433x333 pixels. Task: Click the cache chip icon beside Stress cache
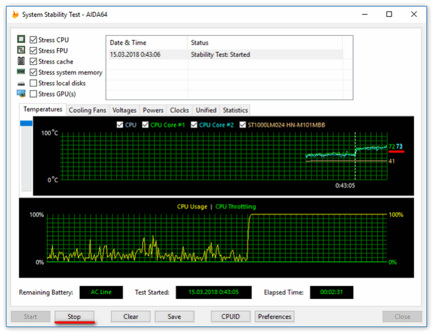[x=21, y=61]
